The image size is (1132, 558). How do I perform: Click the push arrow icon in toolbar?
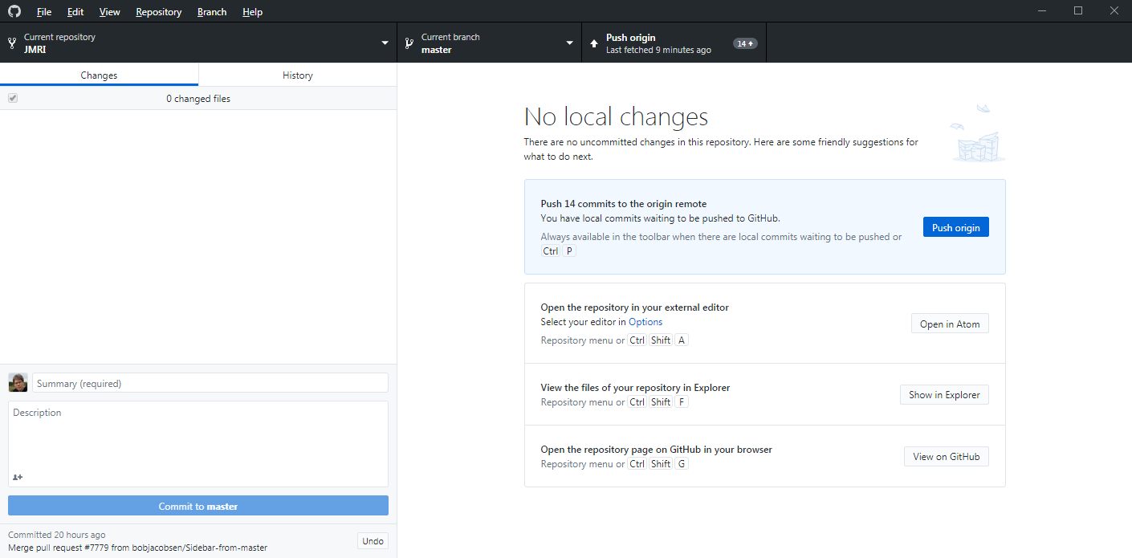coord(593,43)
